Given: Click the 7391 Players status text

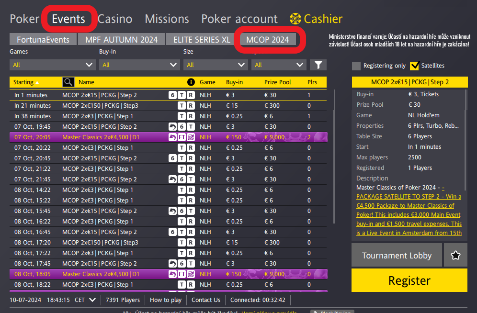Looking at the screenshot, I should pos(123,300).
